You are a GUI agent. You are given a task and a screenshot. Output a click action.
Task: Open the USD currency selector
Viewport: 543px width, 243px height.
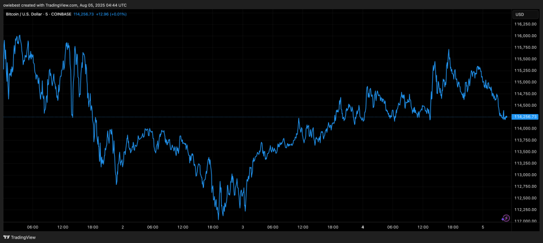click(x=520, y=14)
